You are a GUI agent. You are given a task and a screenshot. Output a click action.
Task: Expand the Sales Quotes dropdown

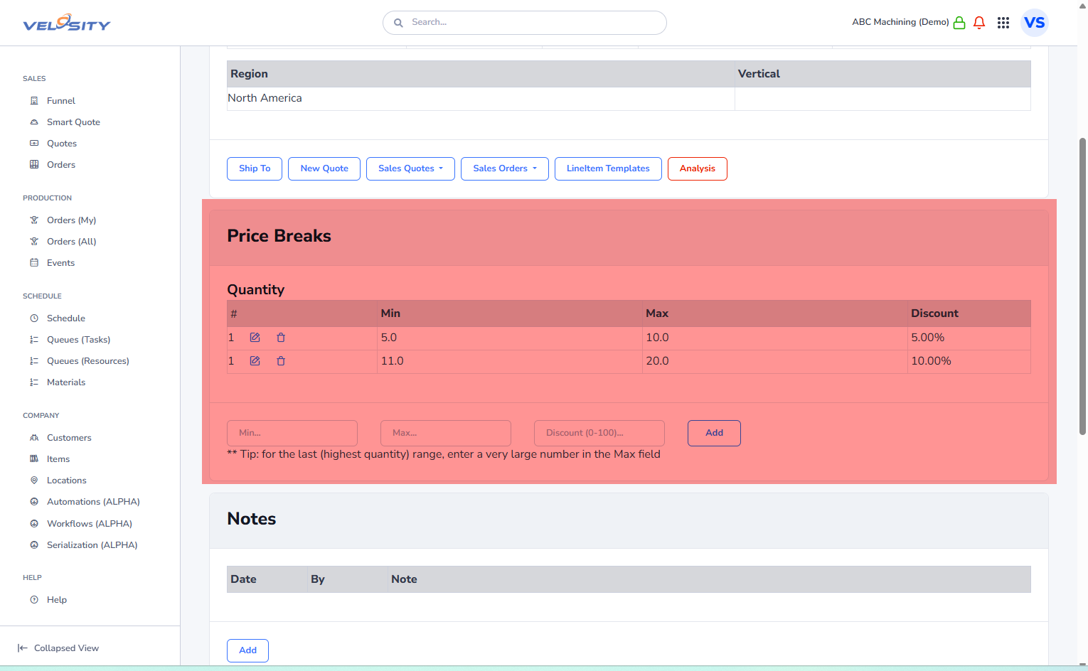(x=410, y=168)
